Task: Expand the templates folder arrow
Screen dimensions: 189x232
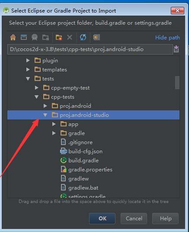Action: [x=28, y=69]
